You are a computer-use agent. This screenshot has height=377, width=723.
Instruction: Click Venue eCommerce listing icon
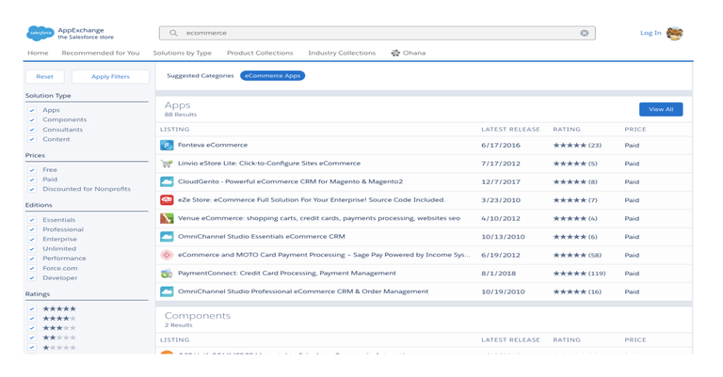167,218
